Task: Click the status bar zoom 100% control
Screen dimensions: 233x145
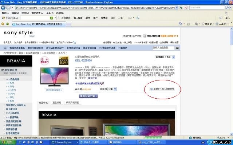Action: (222, 138)
